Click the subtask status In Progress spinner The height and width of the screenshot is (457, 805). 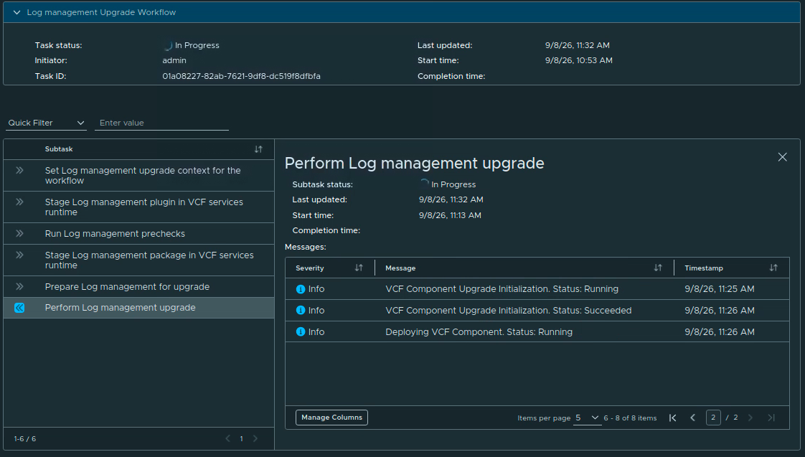click(424, 184)
